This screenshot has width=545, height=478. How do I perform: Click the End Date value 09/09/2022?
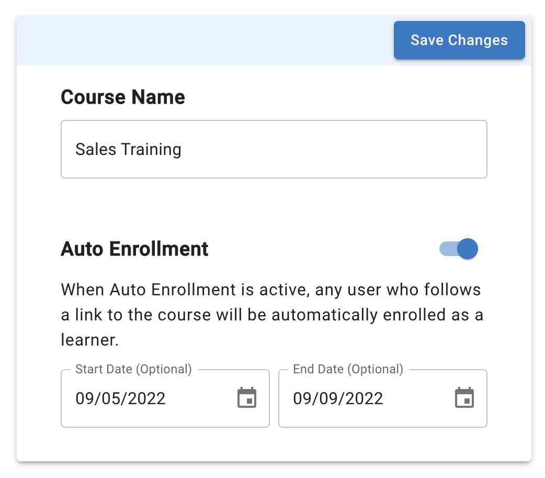(338, 399)
